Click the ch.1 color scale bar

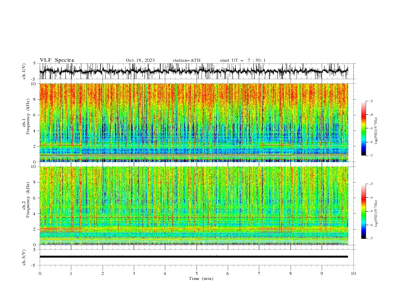[364, 128]
